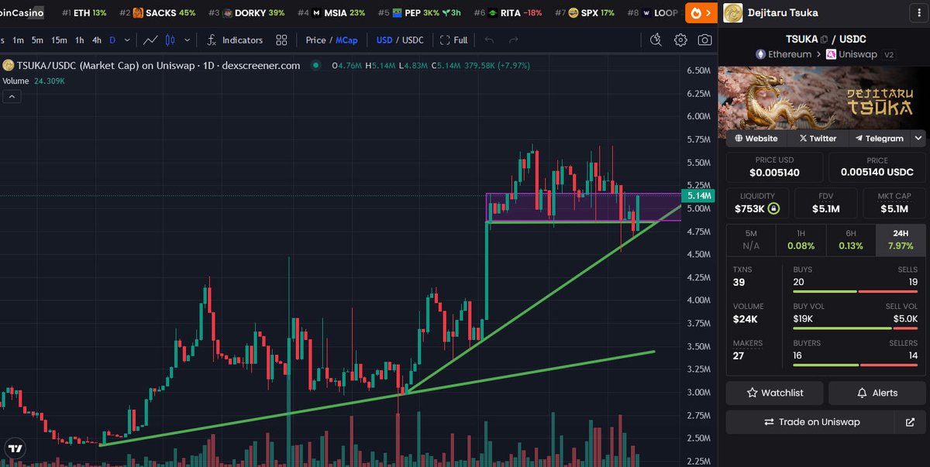
Task: Select the D daily timeframe
Action: pos(112,39)
